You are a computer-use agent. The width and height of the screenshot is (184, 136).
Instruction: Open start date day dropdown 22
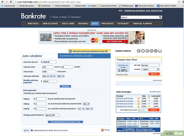click(53, 76)
